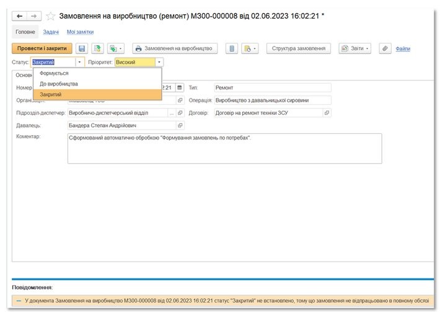Choose До виробництва in the status list
440x312 pixels.
click(x=58, y=84)
